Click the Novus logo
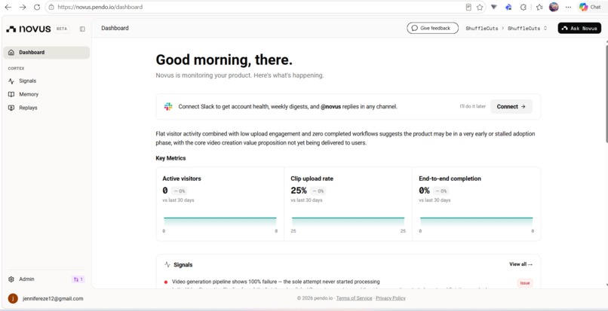Image resolution: width=608 pixels, height=311 pixels. [x=29, y=29]
